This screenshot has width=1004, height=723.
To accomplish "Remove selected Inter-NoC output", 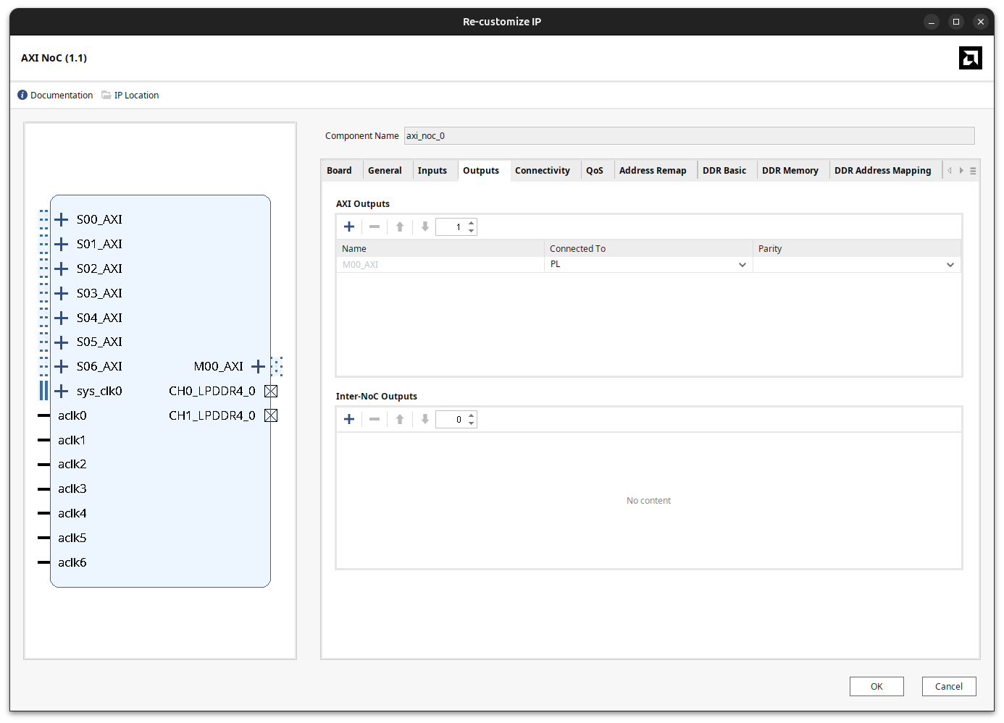I will [x=375, y=419].
